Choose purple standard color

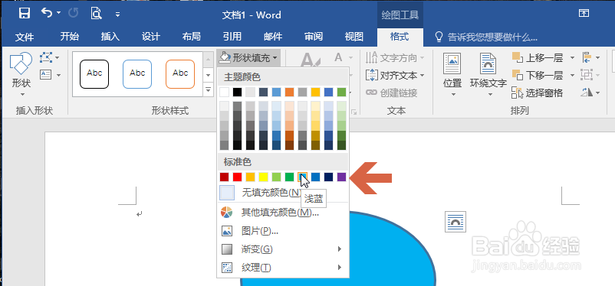(x=341, y=177)
